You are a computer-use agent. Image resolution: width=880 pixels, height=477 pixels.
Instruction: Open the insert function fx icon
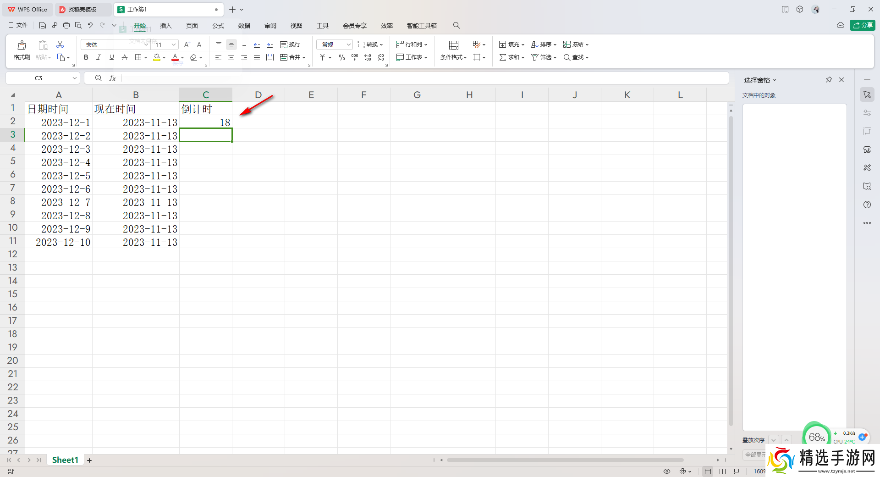point(112,78)
